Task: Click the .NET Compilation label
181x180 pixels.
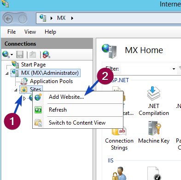Action: tap(154, 109)
